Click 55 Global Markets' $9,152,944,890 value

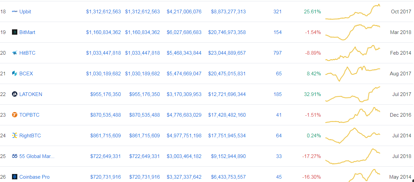click(228, 156)
